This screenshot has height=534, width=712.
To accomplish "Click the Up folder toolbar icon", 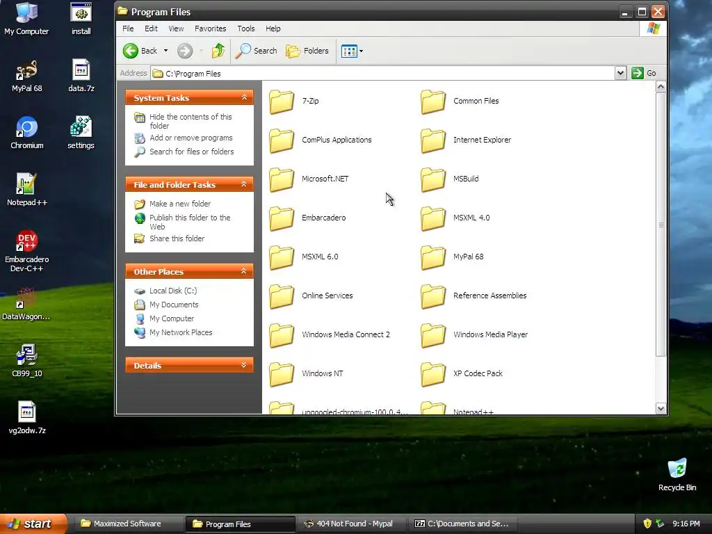I will pyautogui.click(x=218, y=51).
